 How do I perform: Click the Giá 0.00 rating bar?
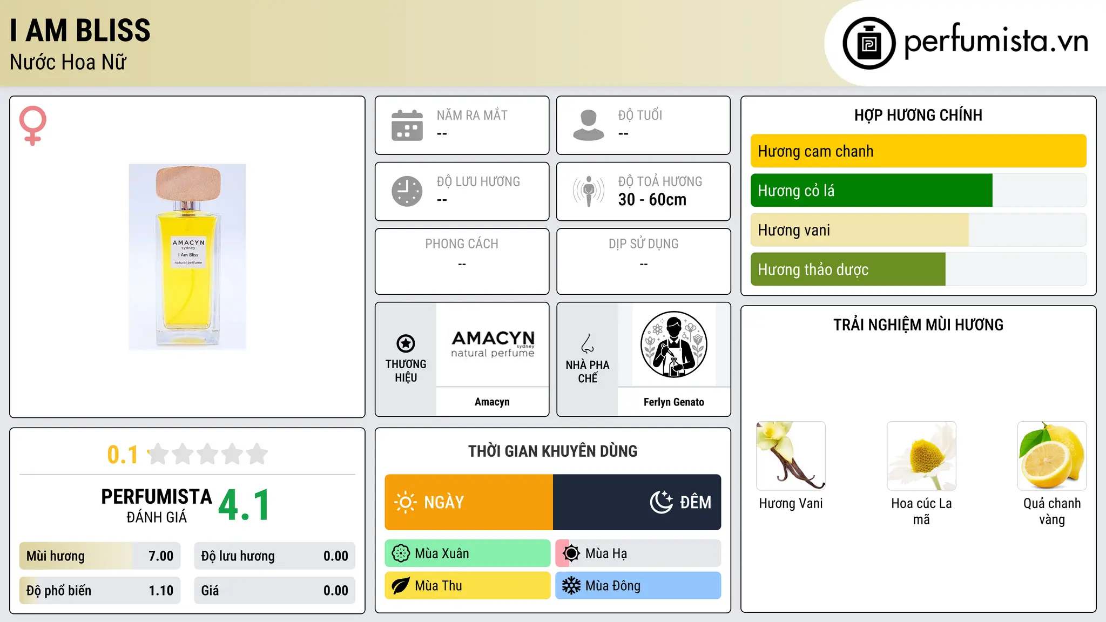pyautogui.click(x=275, y=591)
